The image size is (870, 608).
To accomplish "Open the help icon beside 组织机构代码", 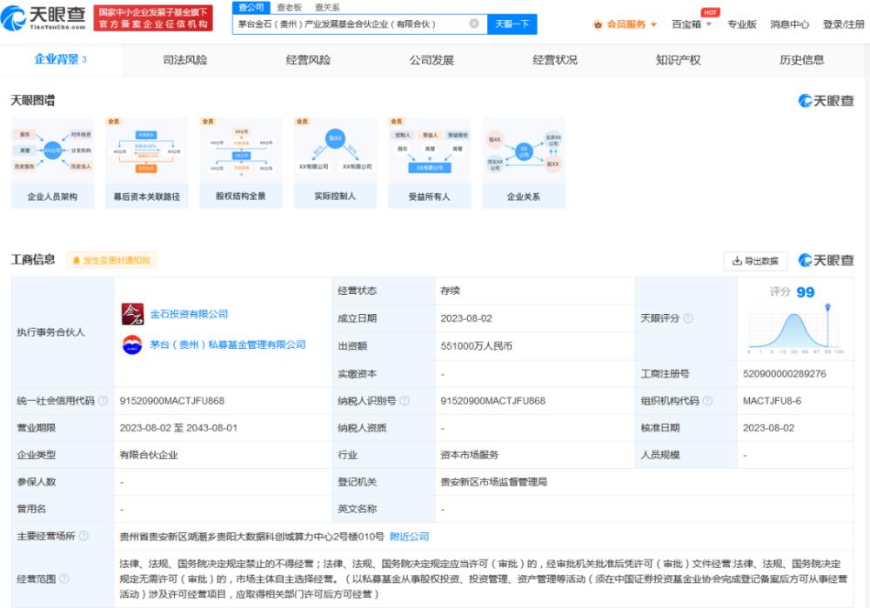I will click(x=706, y=400).
